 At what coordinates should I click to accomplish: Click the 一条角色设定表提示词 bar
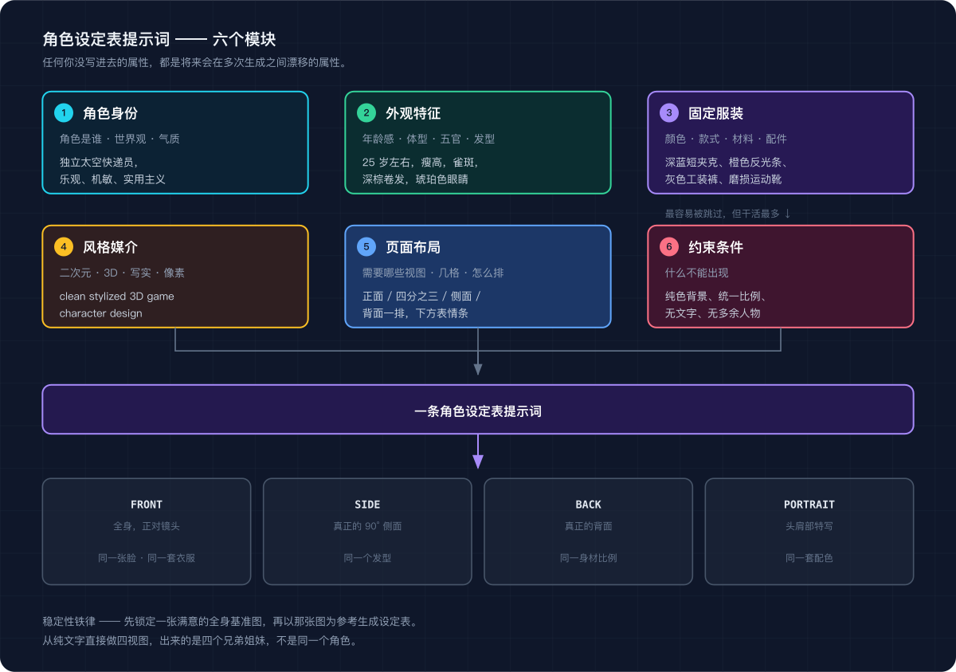(478, 410)
